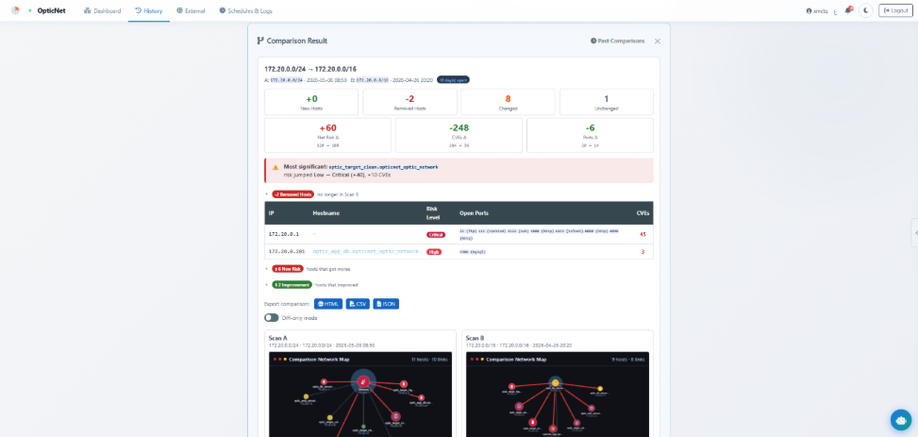Image resolution: width=918 pixels, height=437 pixels.
Task: Click the gateway node in Scan A map
Action: click(x=363, y=382)
